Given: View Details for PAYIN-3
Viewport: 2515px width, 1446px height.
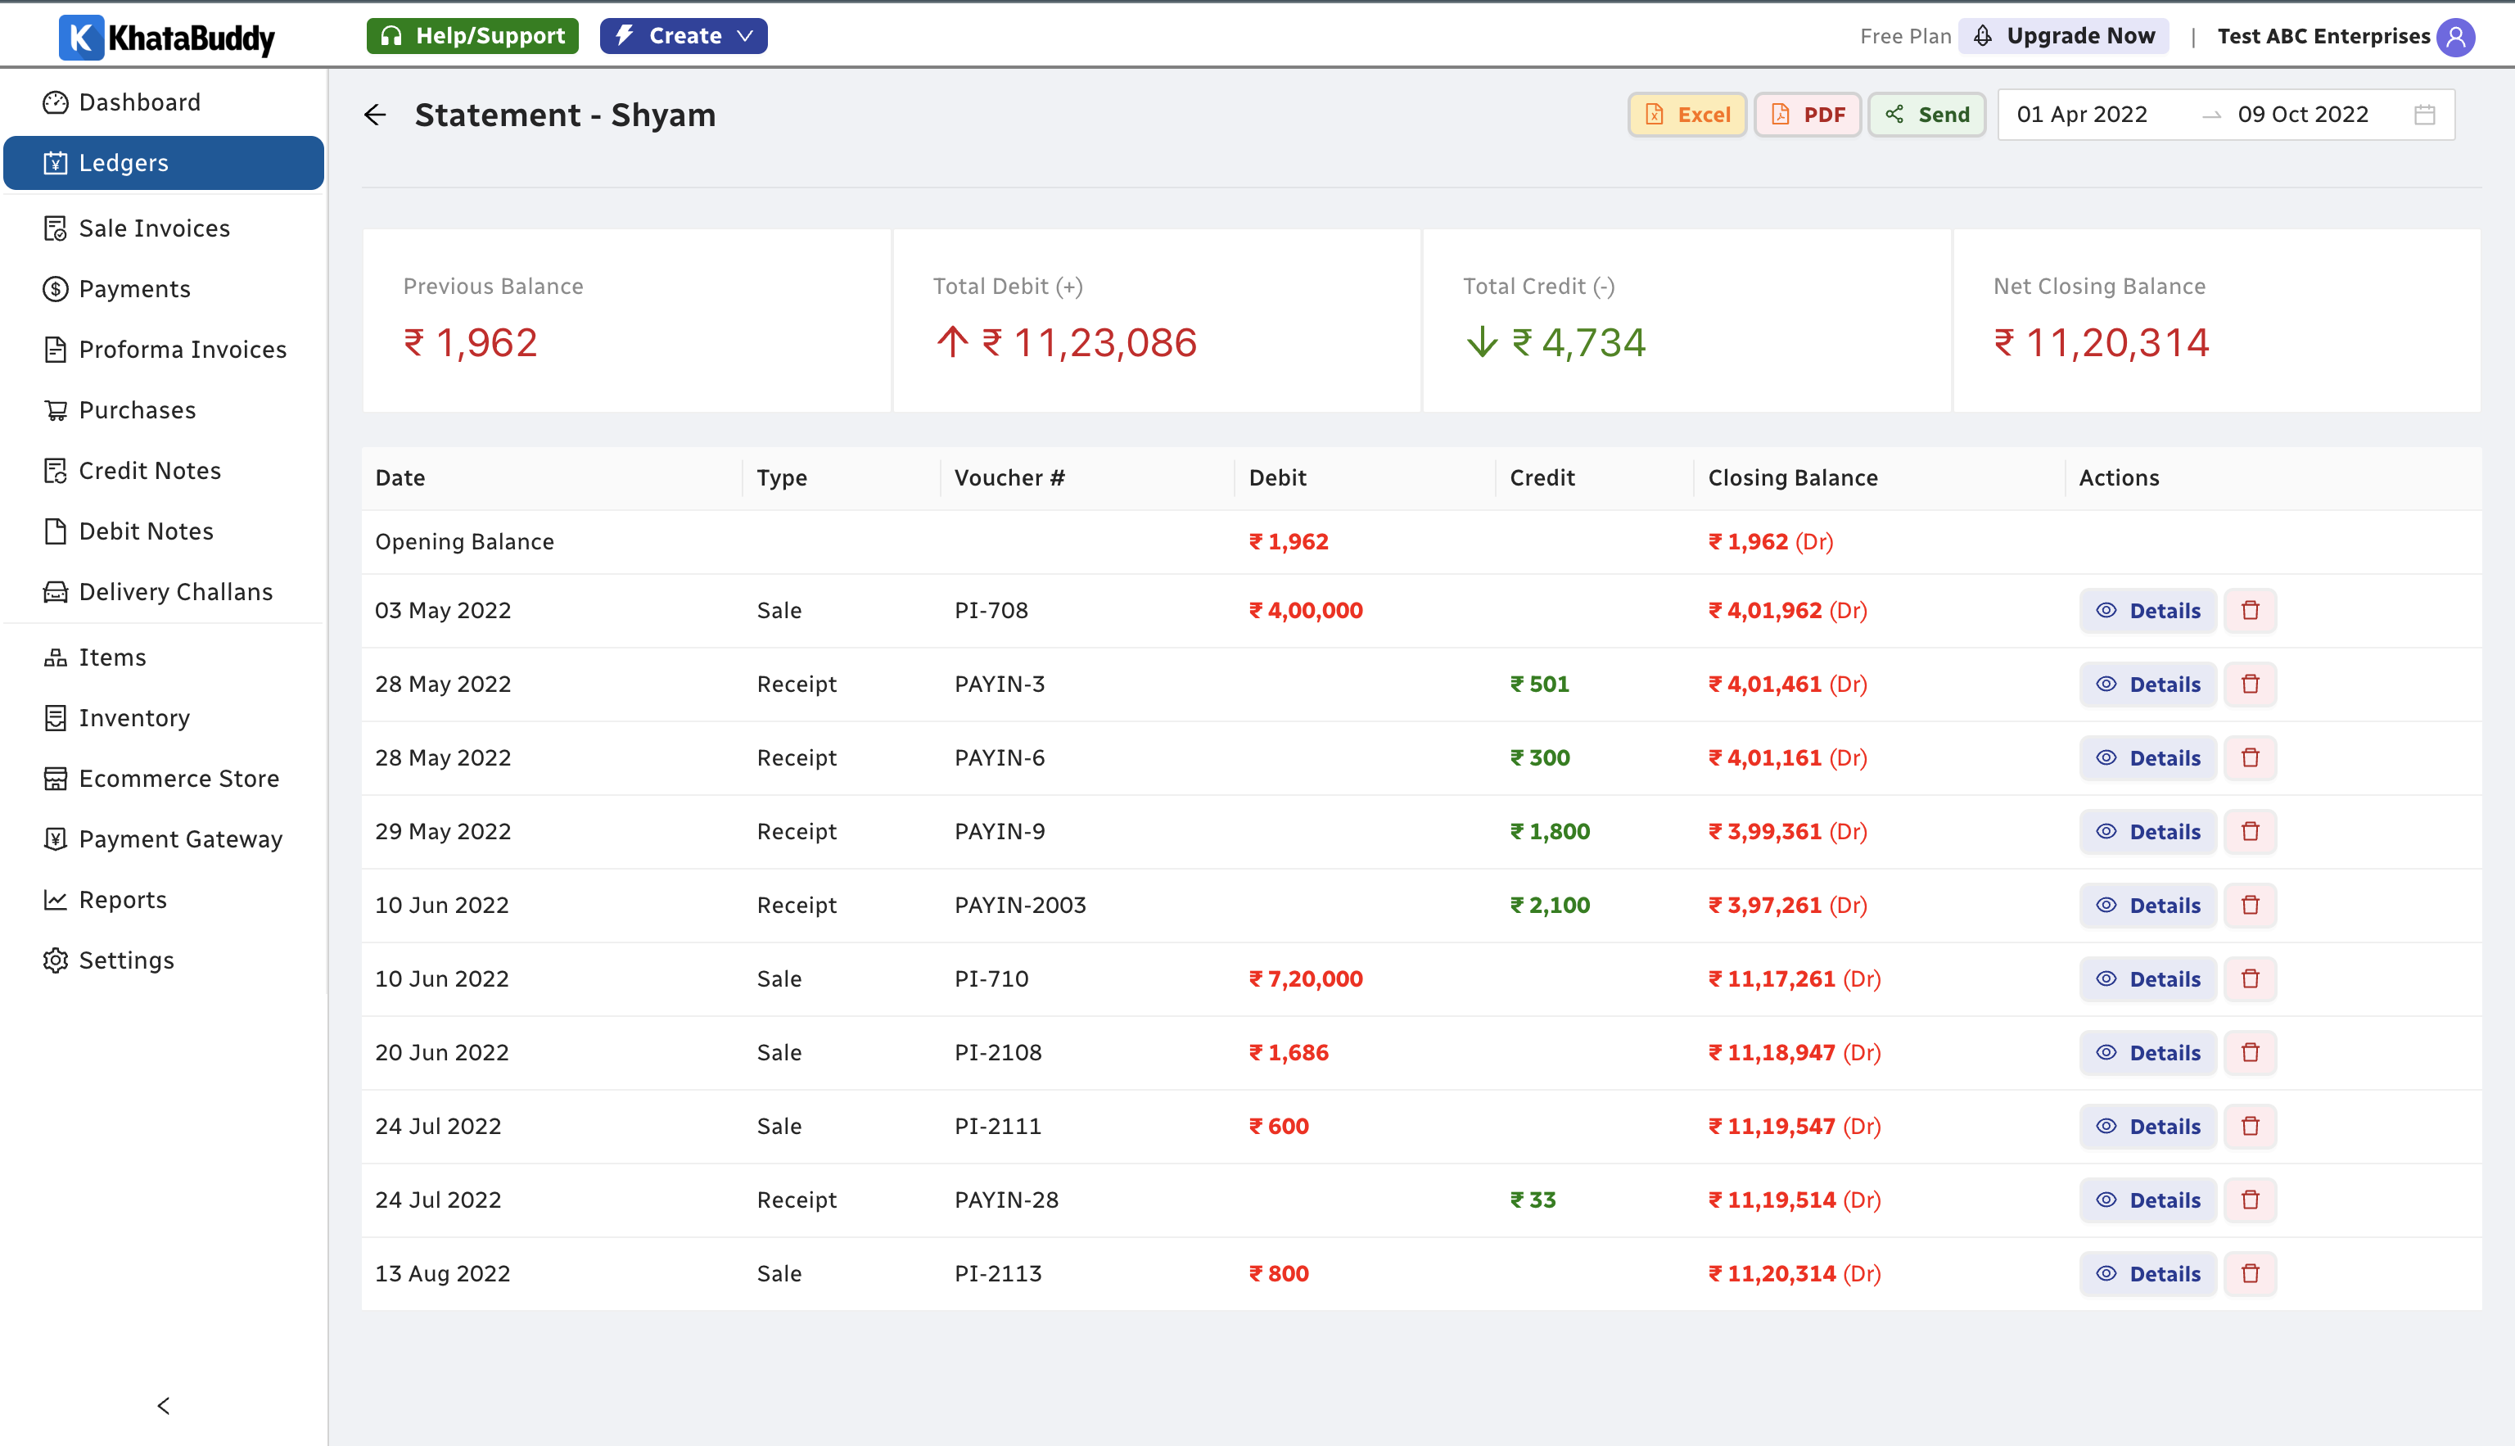Looking at the screenshot, I should (2147, 683).
